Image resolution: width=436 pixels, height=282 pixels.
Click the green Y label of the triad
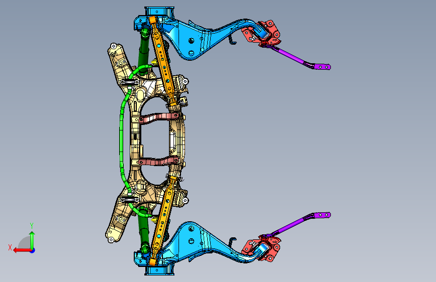coord(32,225)
